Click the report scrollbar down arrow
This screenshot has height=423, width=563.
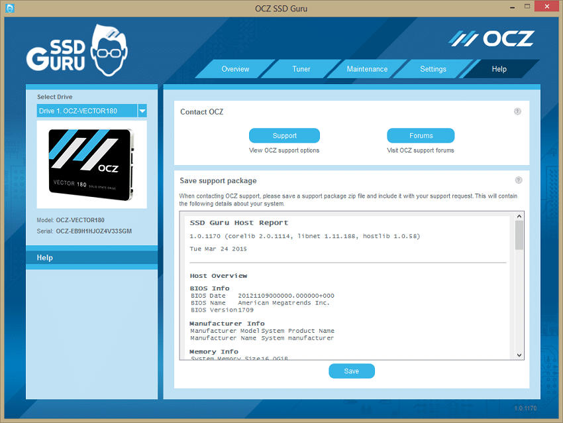tap(519, 355)
